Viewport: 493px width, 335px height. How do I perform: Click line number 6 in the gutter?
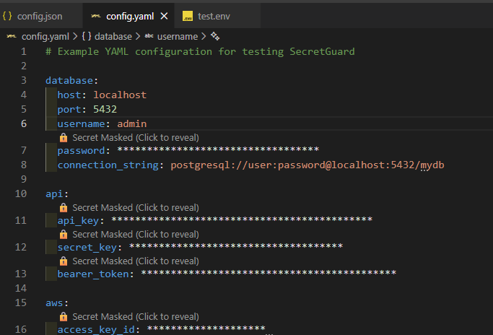pyautogui.click(x=24, y=124)
